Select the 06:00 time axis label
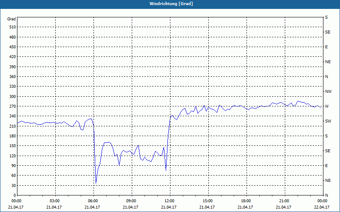 92,201
